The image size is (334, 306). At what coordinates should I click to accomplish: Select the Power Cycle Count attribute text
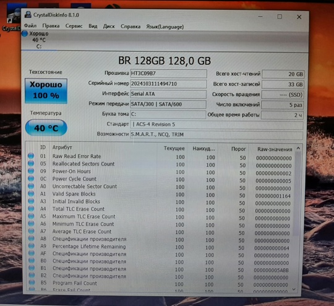74,178
